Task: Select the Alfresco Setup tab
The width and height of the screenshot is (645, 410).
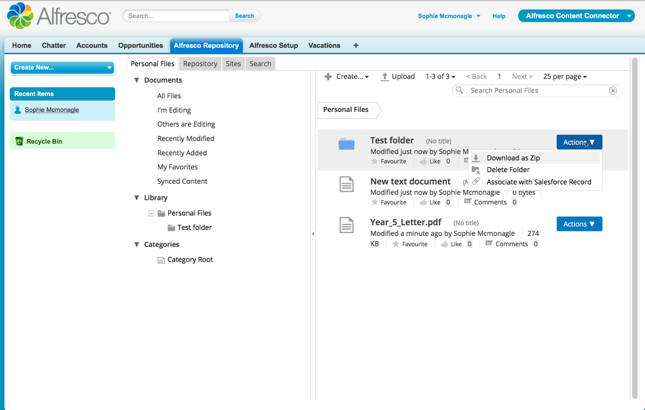Action: (x=273, y=45)
